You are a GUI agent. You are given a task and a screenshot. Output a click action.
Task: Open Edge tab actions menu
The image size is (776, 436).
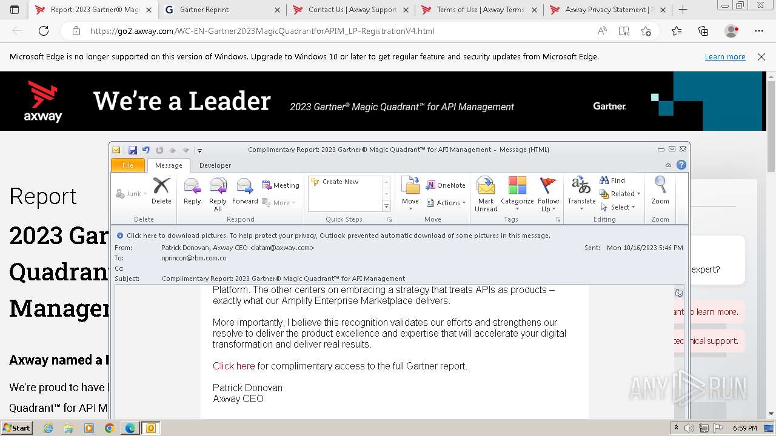pos(15,10)
